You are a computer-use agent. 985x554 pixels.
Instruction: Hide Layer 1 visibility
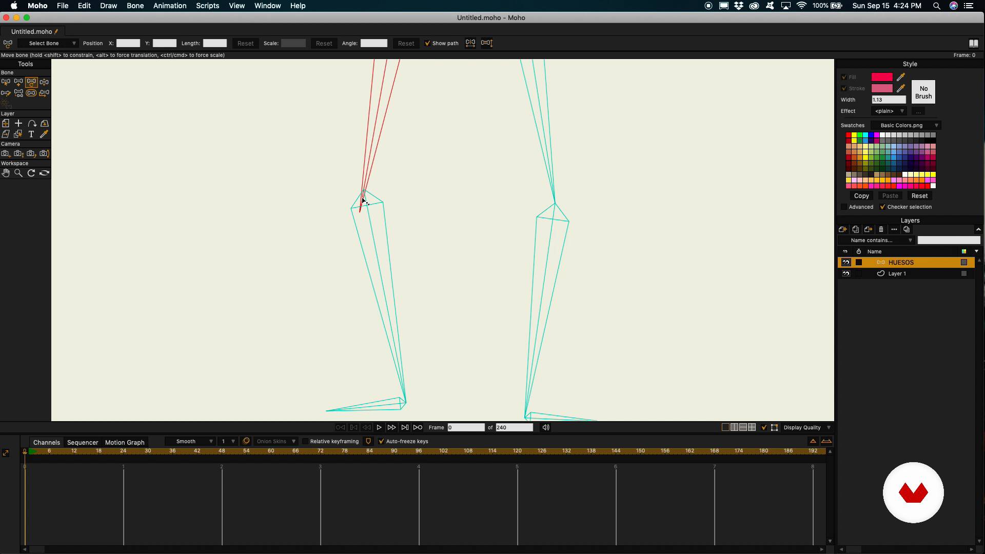[x=846, y=274]
